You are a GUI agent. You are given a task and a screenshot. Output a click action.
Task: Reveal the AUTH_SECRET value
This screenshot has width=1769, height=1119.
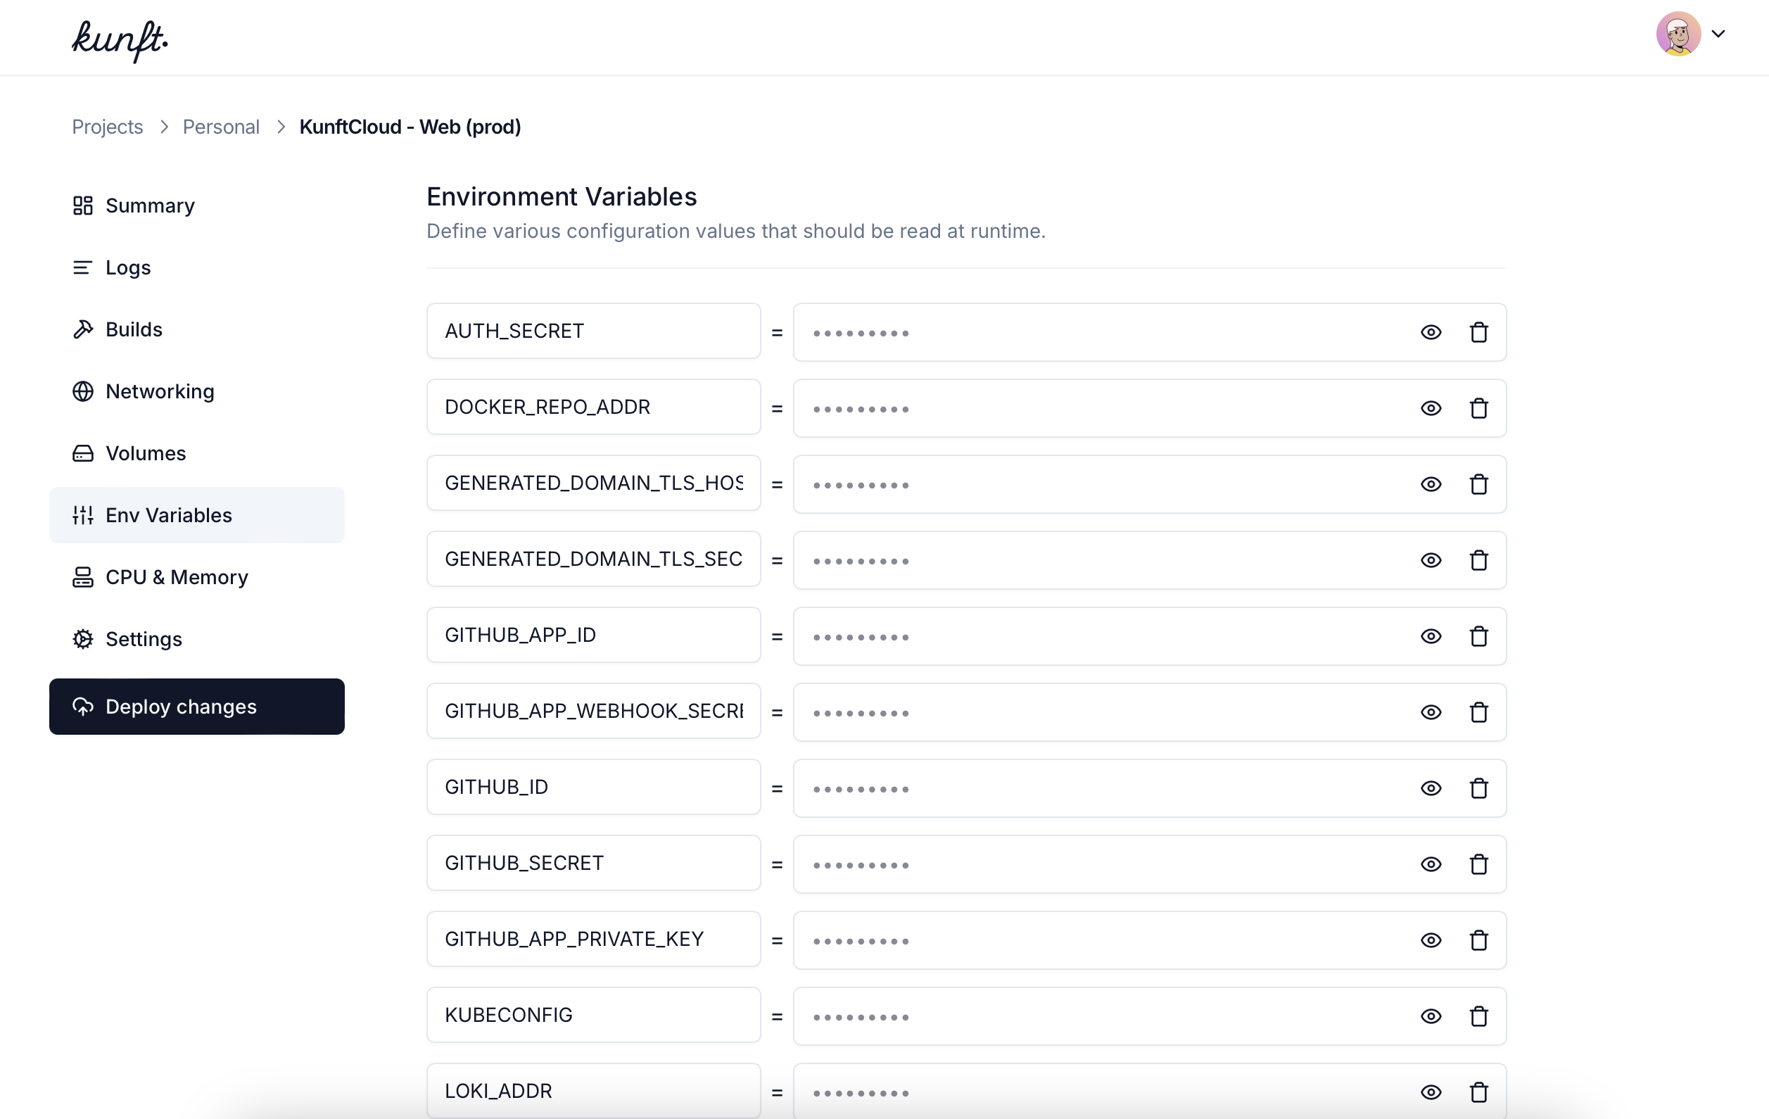1431,332
